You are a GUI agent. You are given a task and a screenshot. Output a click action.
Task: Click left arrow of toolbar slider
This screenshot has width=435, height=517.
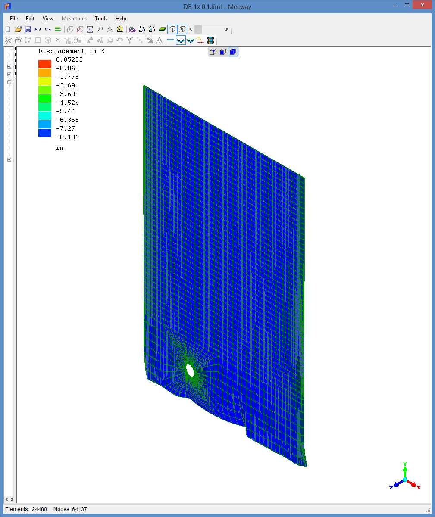(191, 29)
